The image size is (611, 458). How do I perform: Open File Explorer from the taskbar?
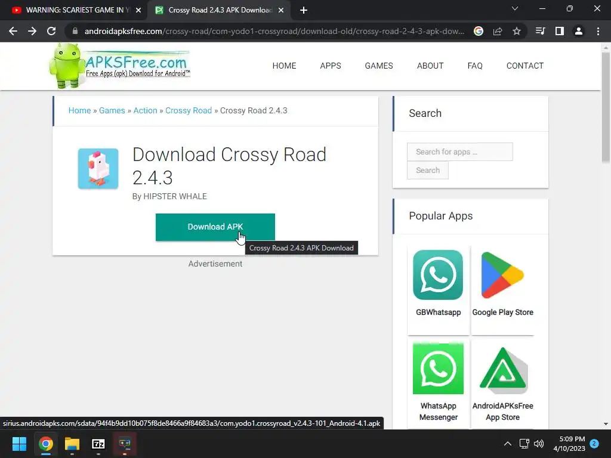pos(72,444)
